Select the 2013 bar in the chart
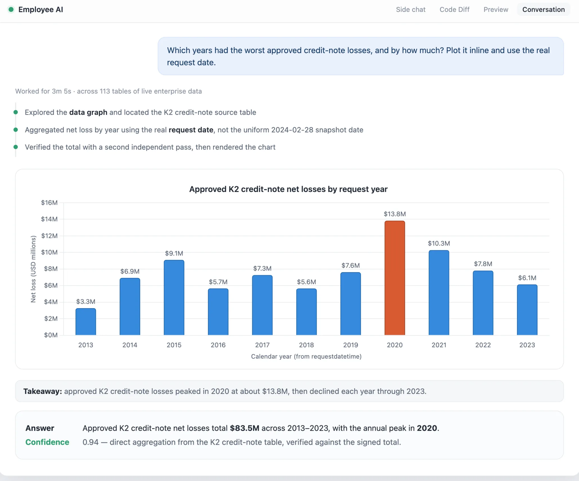The image size is (579, 481). pos(86,322)
